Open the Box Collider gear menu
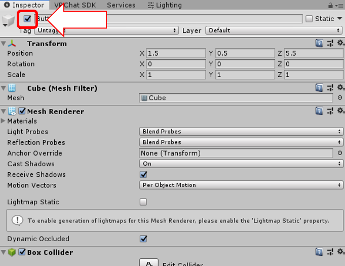This screenshot has height=266, width=345. [x=340, y=251]
